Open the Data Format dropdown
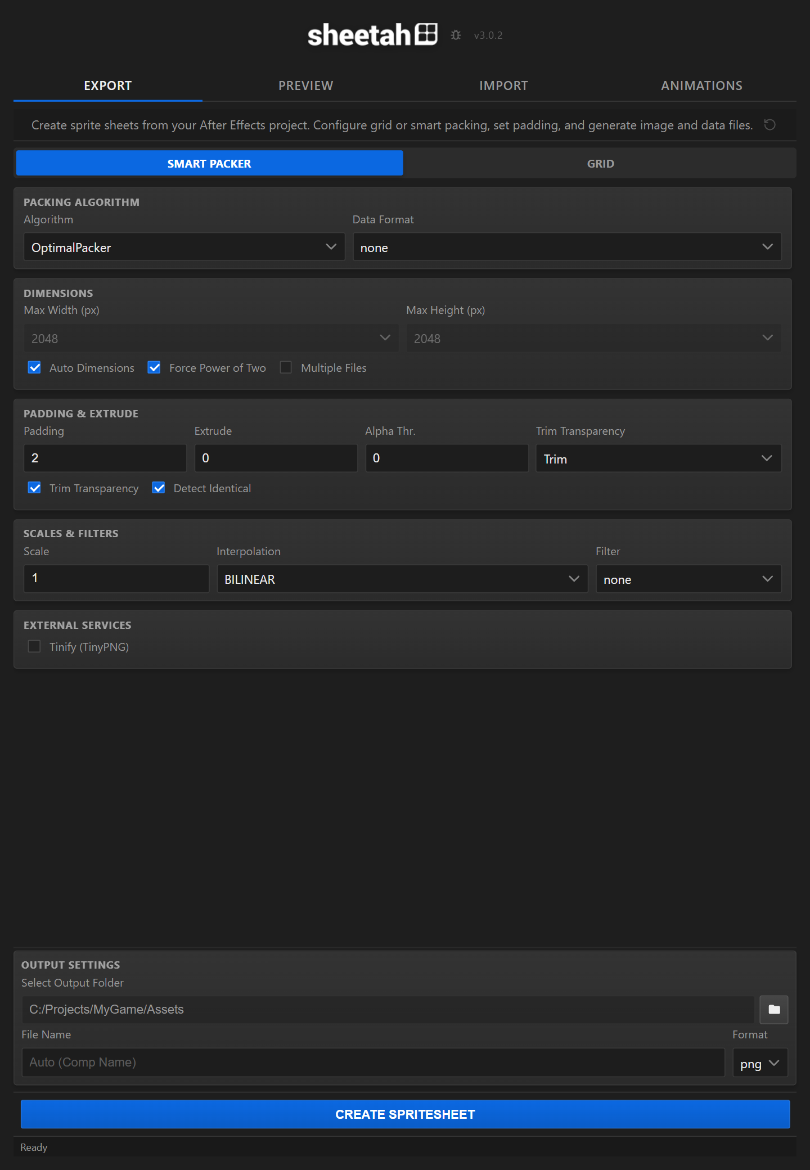The image size is (810, 1170). [x=566, y=247]
